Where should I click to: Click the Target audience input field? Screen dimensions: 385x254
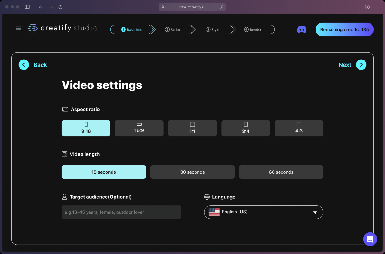click(x=121, y=212)
